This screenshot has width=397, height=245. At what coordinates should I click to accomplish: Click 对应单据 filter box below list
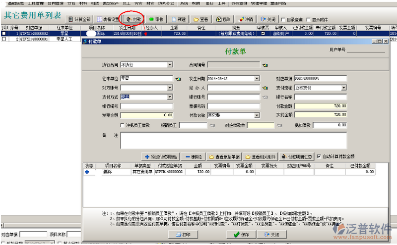(x=33, y=235)
